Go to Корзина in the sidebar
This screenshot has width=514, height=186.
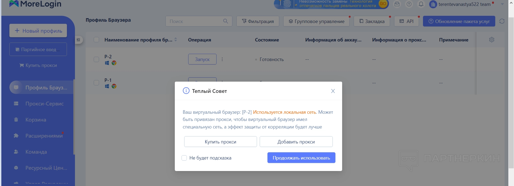click(36, 120)
